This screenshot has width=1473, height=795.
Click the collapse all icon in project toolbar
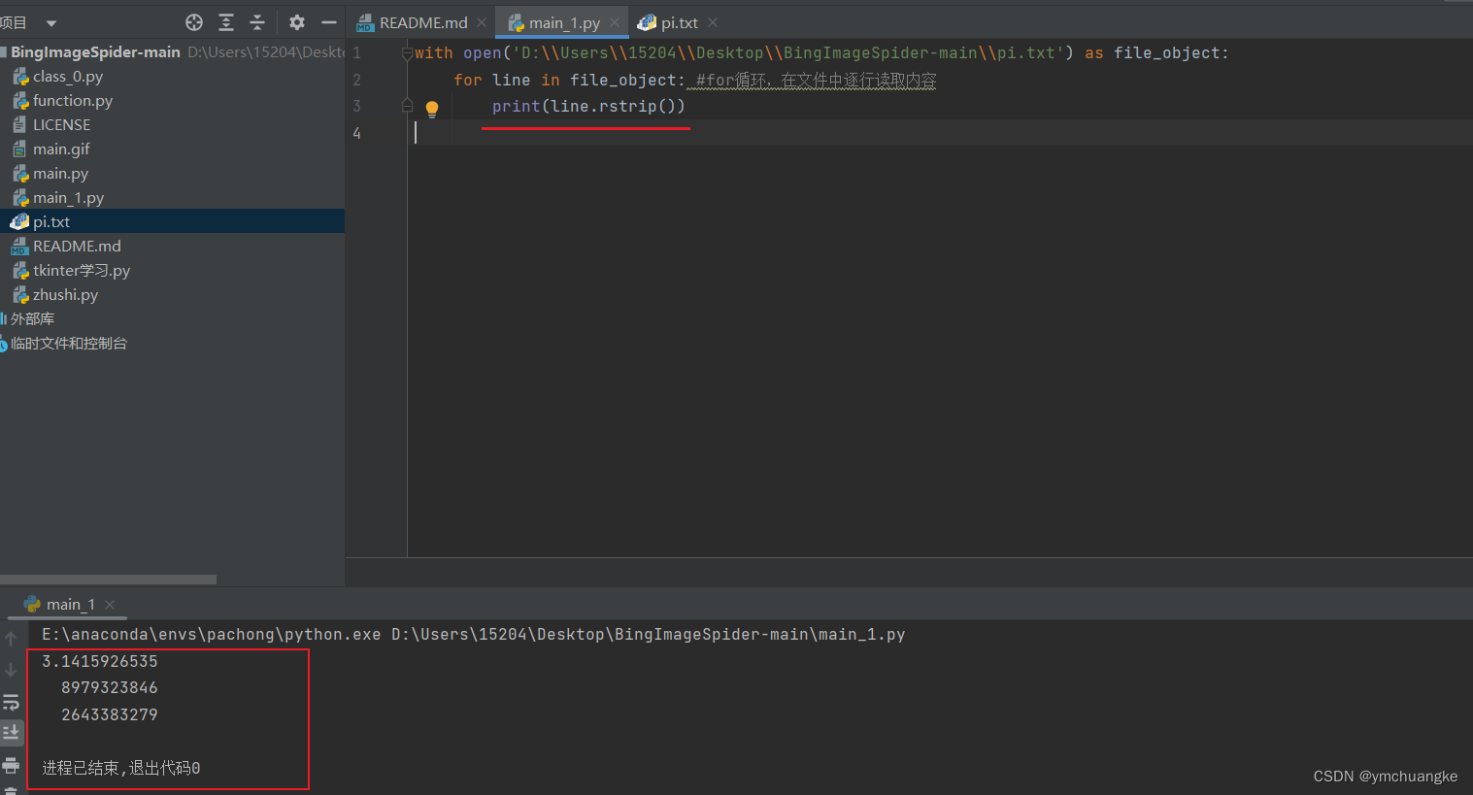coord(257,22)
